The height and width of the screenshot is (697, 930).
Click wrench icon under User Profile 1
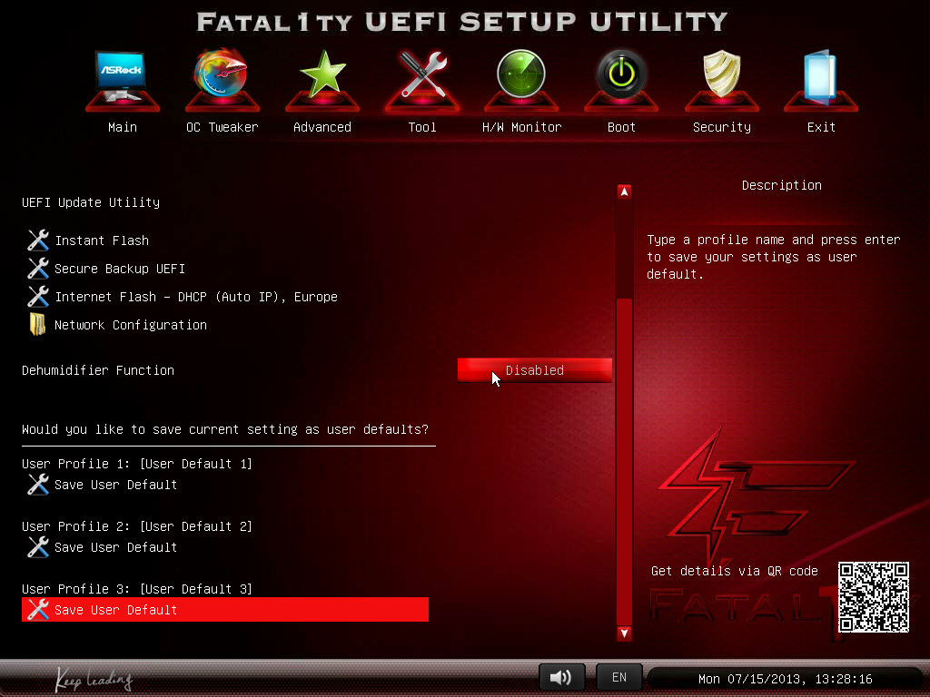click(x=38, y=485)
